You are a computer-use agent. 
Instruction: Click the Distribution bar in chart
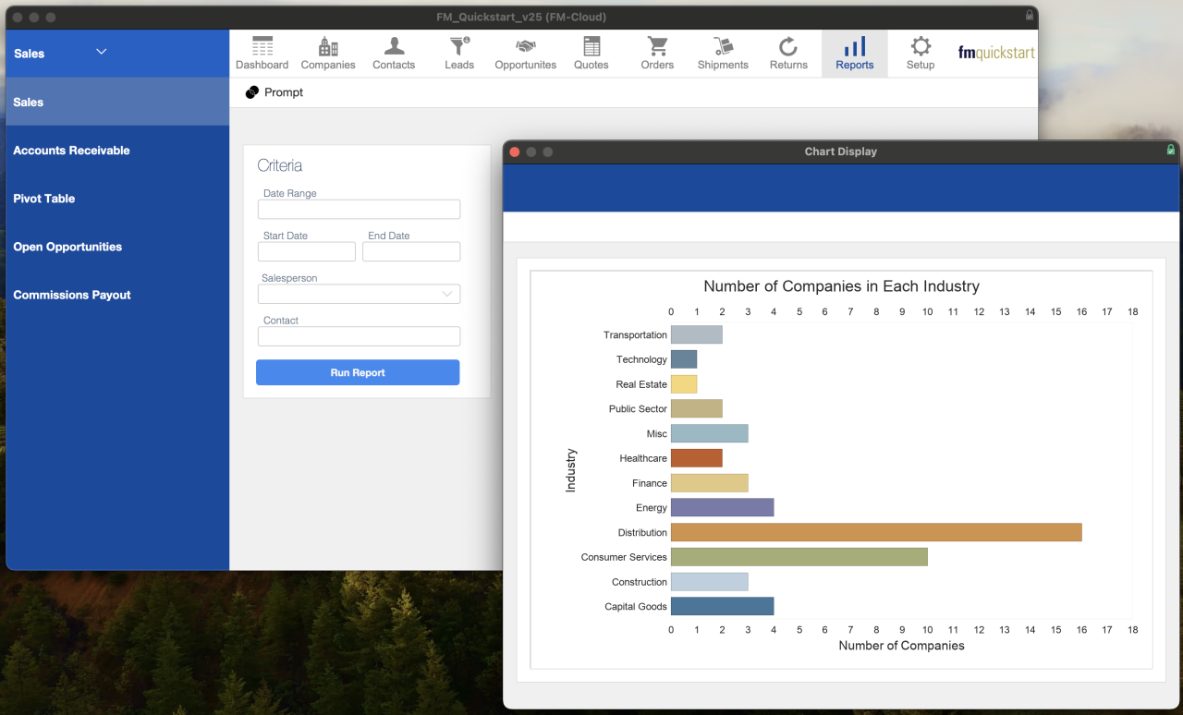[876, 532]
